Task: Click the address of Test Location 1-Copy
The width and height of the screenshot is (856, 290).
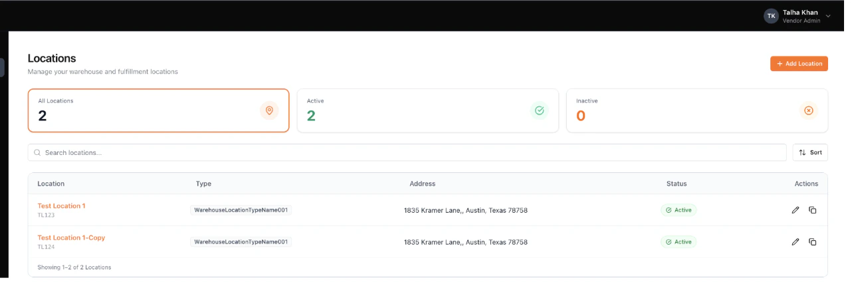Action: point(466,242)
